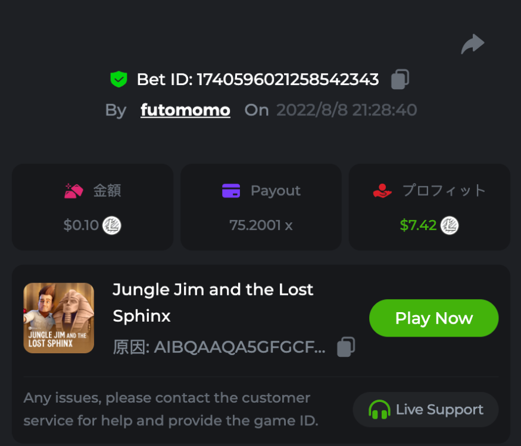Select the 75.2001 x payout value

261,225
